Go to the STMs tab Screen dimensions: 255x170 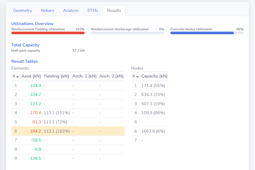[x=92, y=11]
